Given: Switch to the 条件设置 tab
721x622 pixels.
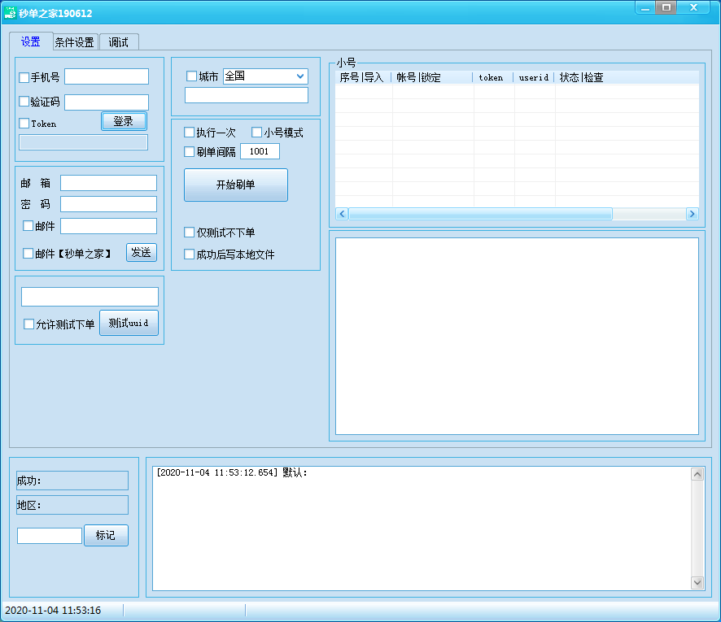Looking at the screenshot, I should pos(74,42).
